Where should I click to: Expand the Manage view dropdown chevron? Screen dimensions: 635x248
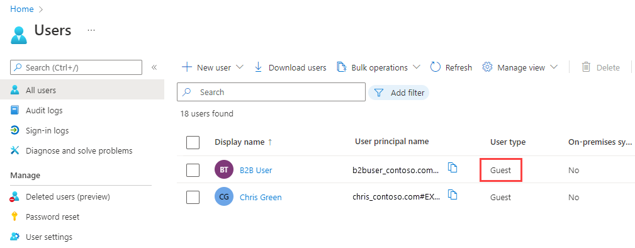(554, 67)
